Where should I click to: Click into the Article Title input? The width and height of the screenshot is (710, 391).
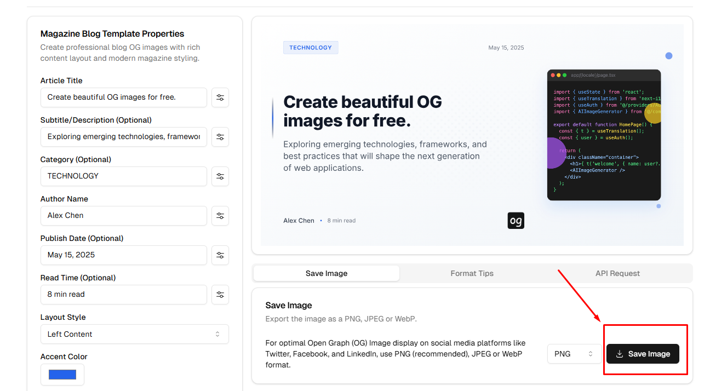click(124, 97)
